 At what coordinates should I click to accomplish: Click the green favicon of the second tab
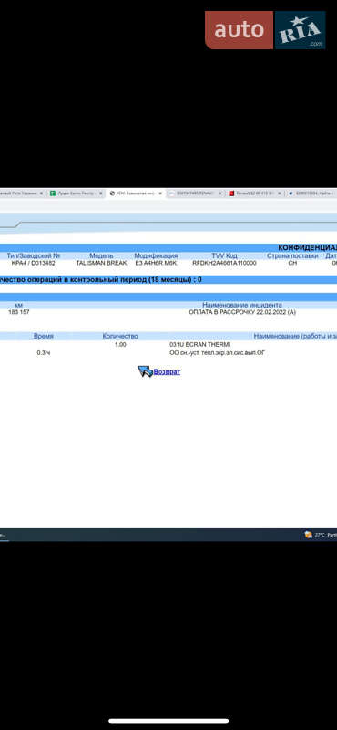click(x=53, y=193)
